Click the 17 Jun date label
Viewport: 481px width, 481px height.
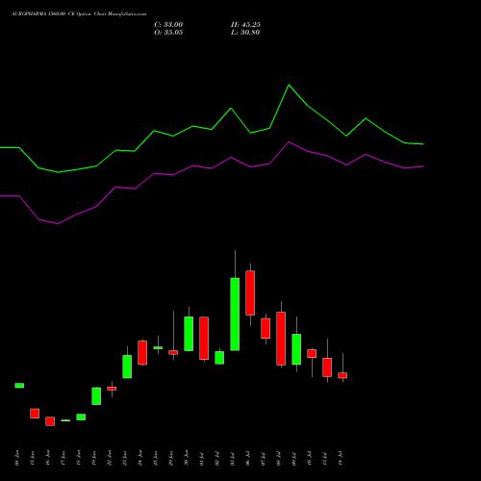[x=63, y=458]
